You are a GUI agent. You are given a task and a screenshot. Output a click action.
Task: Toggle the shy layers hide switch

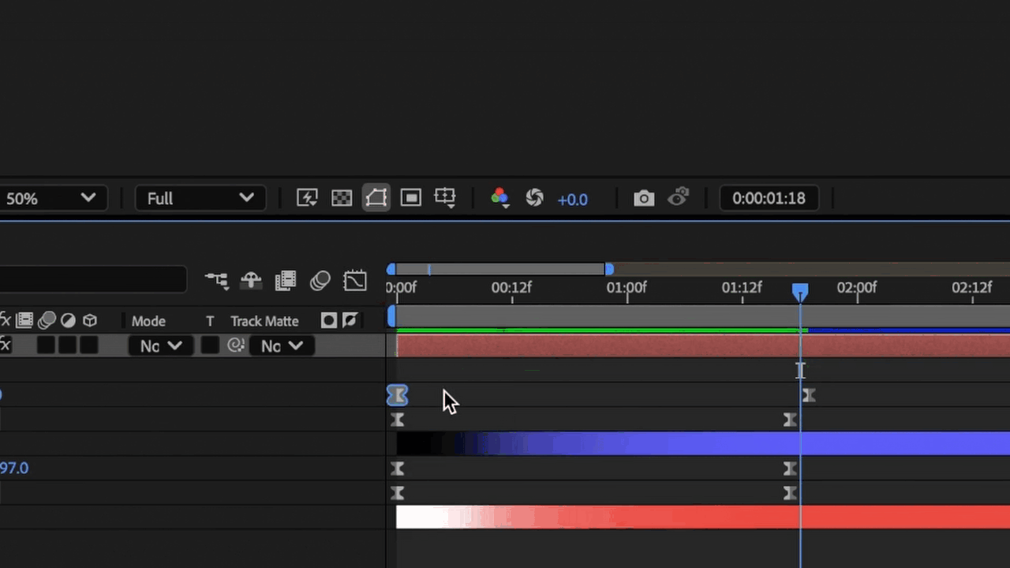251,281
